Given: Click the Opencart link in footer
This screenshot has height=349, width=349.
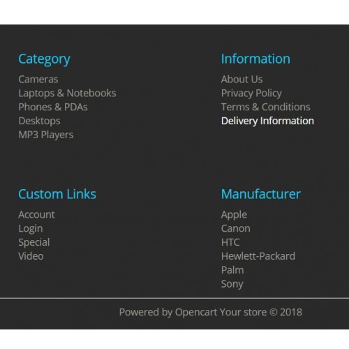Looking at the screenshot, I should coord(196,312).
